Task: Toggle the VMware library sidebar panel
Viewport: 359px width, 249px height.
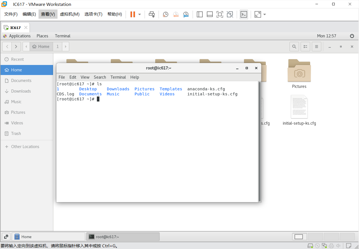Action: click(x=200, y=14)
